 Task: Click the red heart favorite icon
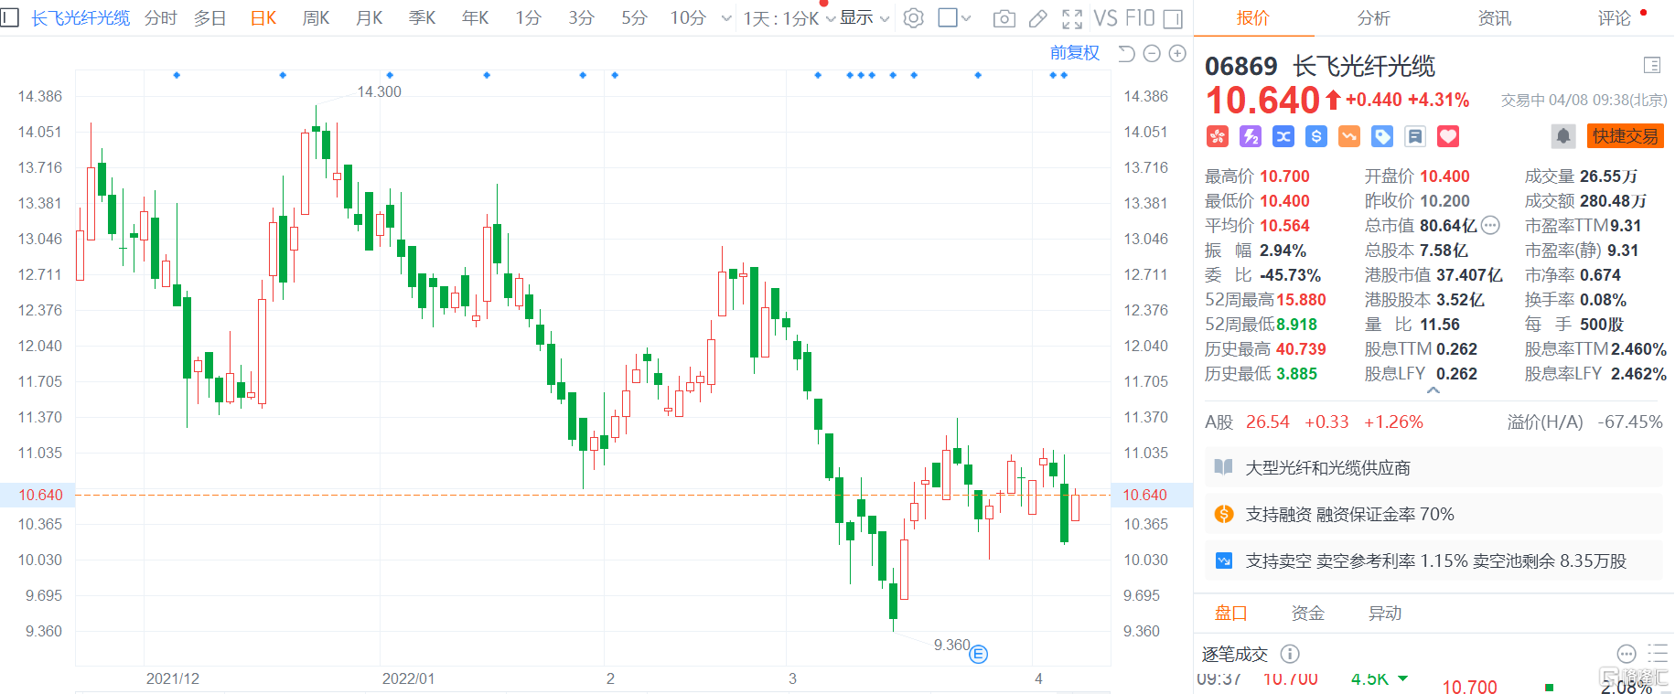(1448, 136)
